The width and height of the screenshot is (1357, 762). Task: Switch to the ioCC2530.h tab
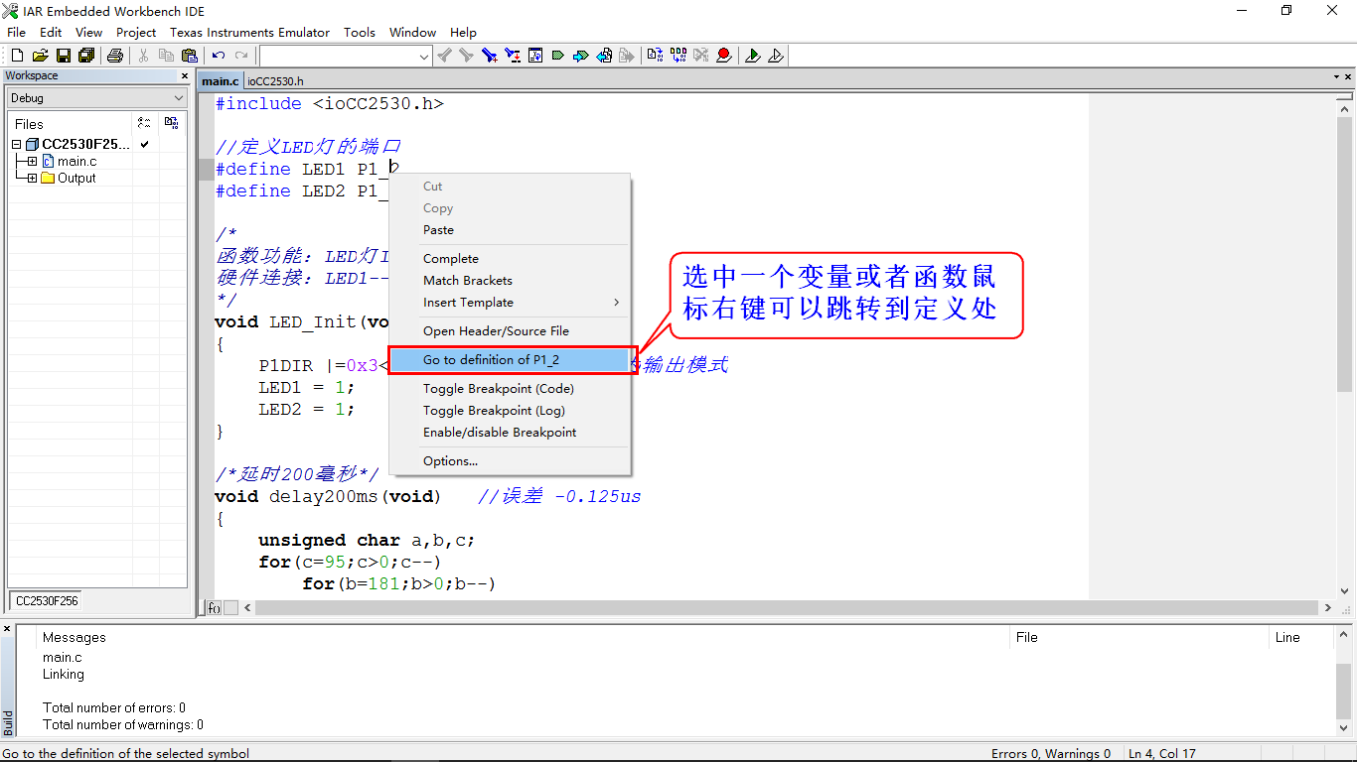click(275, 81)
